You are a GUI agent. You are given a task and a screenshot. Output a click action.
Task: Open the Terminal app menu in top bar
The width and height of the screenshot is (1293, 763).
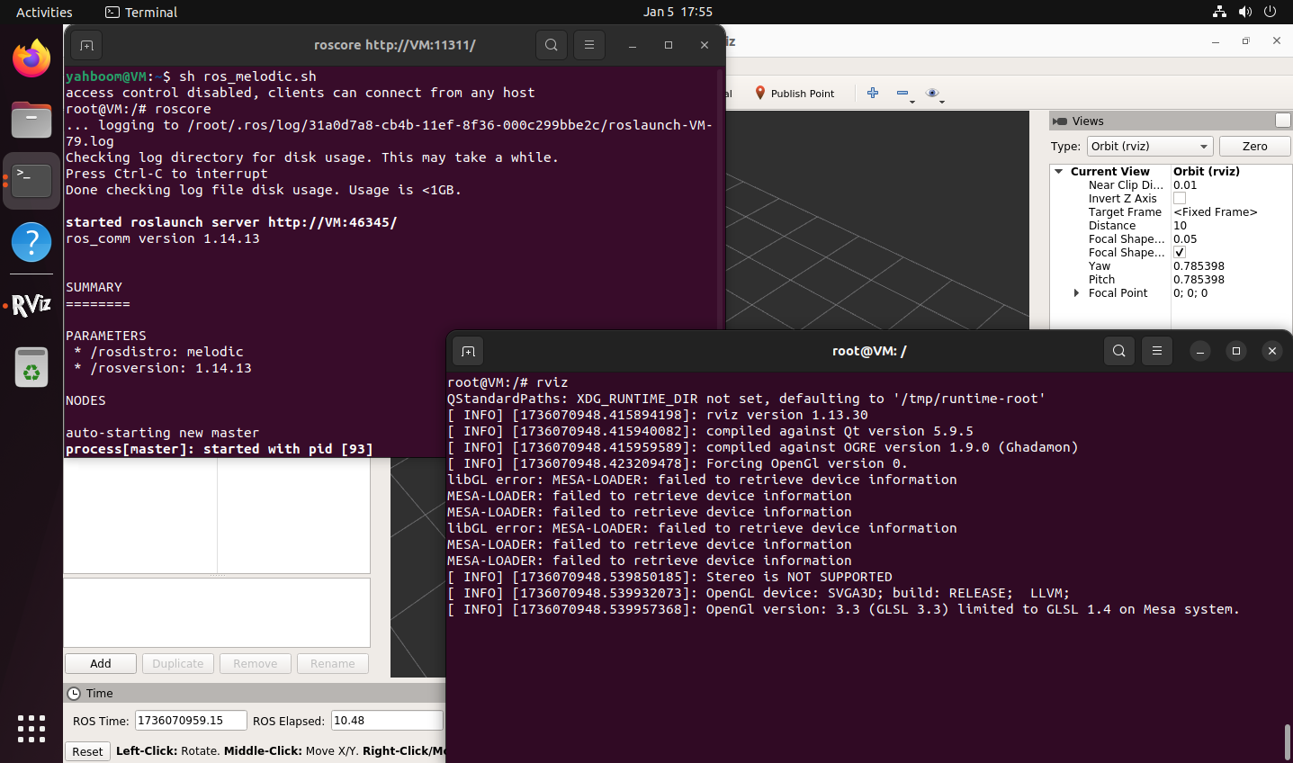click(141, 12)
